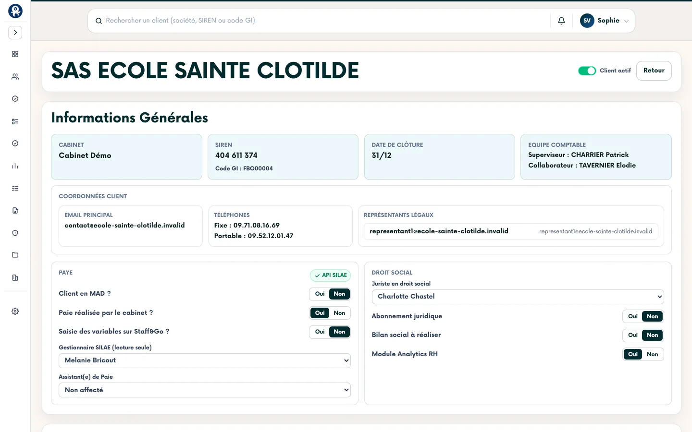Open notifications with the bell icon

click(x=561, y=21)
